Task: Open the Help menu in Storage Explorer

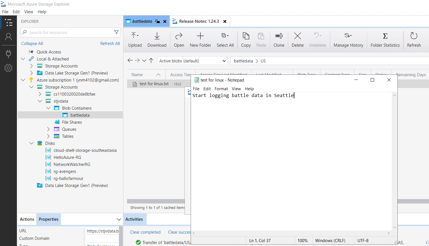Action: (42, 12)
